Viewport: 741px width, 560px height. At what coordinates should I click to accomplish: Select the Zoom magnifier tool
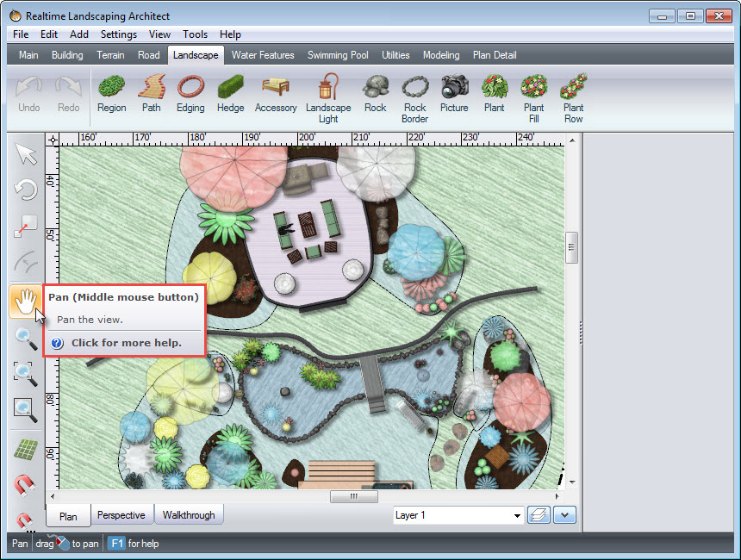point(26,339)
